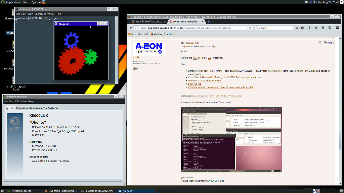Image resolution: width=344 pixels, height=193 pixels.
Task: Open a new Firefox tab with plus
Action: pos(208,21)
